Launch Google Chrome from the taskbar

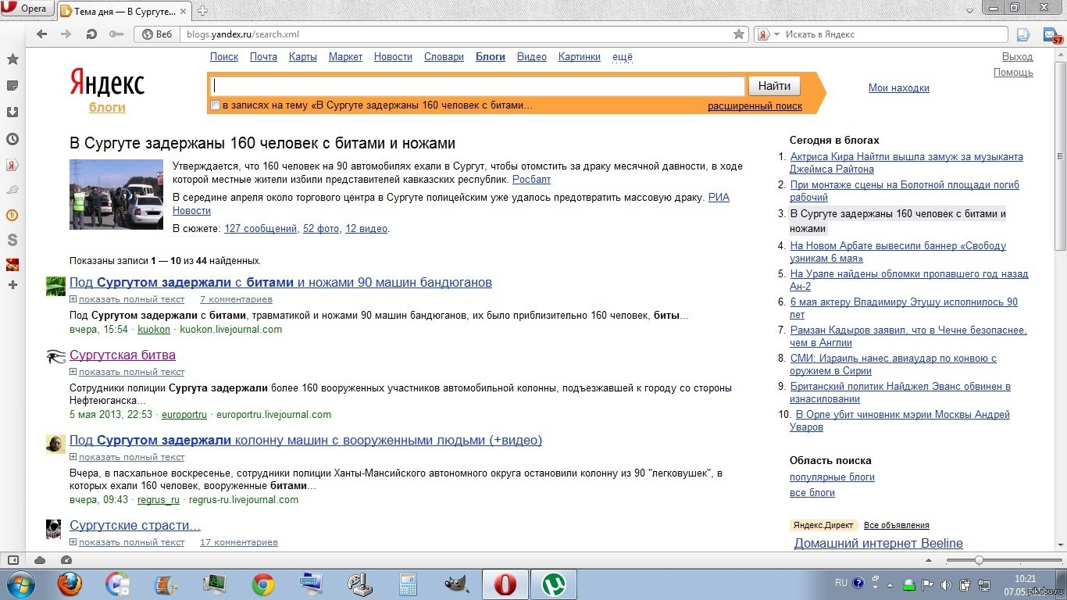coord(263,584)
